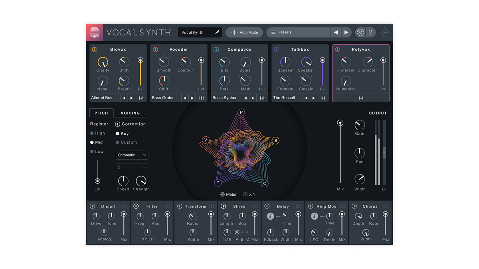Click the pitch register Lvl slider handle
Viewport: 479px width, 269px height.
click(97, 181)
